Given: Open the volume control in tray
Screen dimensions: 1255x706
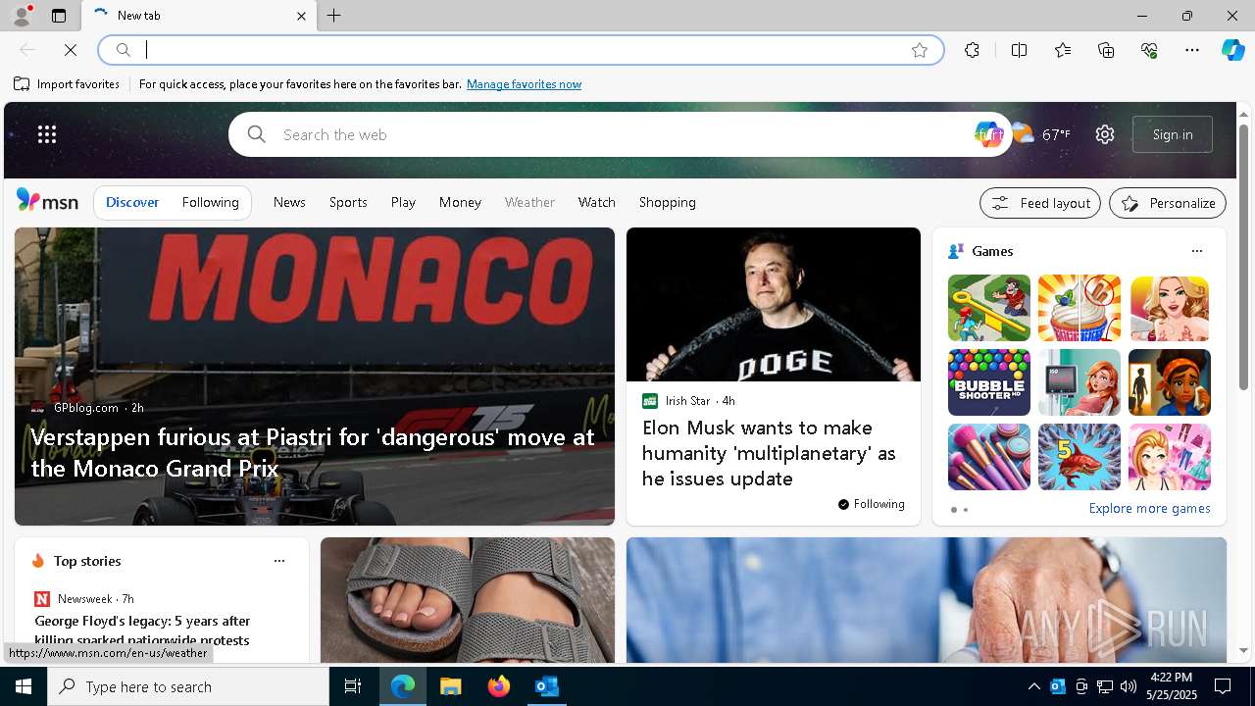Looking at the screenshot, I should [1129, 686].
